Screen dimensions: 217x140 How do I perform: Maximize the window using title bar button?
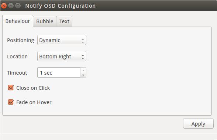18,6
